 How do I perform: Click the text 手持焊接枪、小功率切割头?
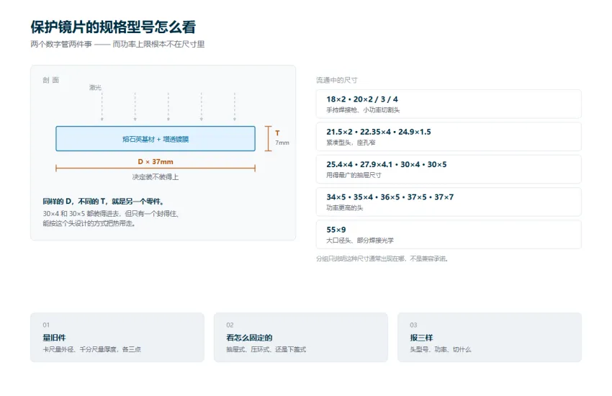tap(363, 110)
